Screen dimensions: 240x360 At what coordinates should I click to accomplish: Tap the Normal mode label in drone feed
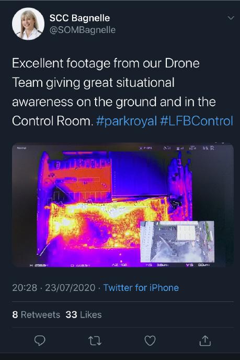coord(22,148)
